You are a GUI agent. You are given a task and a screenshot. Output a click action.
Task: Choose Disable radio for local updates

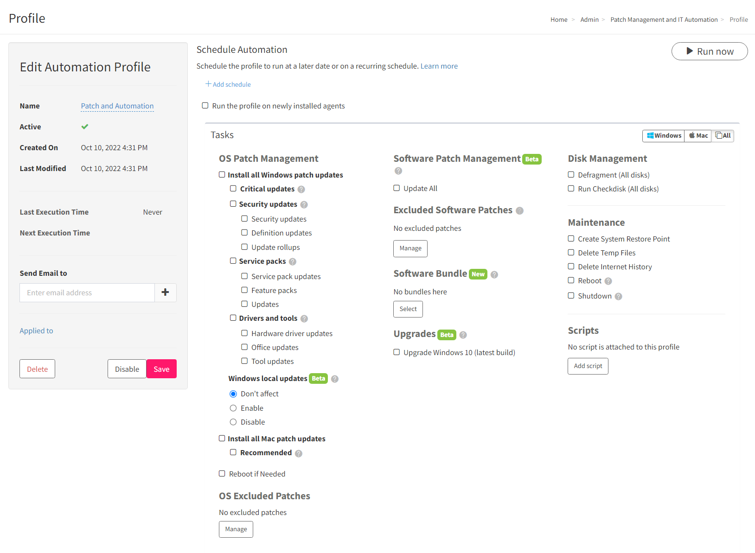(x=233, y=422)
